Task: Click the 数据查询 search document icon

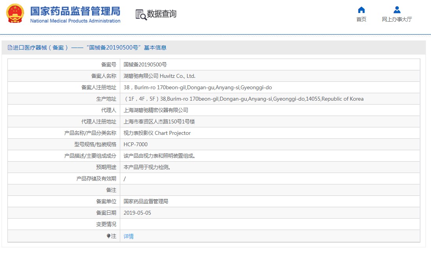Action: 141,15
